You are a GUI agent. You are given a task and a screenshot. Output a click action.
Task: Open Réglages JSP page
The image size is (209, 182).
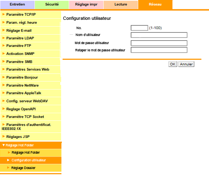pyautogui.click(x=31, y=137)
